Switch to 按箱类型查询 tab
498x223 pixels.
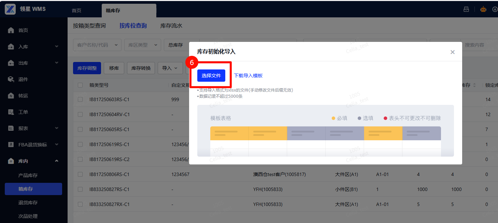coord(89,26)
